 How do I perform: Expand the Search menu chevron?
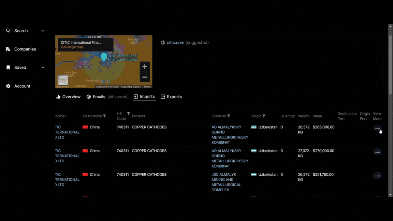point(43,31)
